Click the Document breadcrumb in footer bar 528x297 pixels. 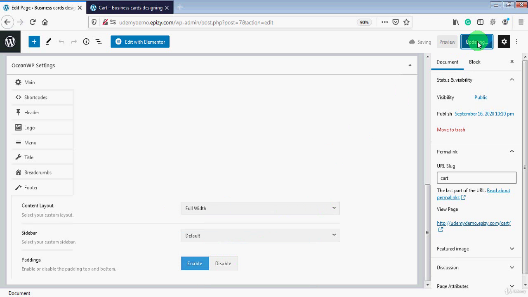tap(19, 293)
